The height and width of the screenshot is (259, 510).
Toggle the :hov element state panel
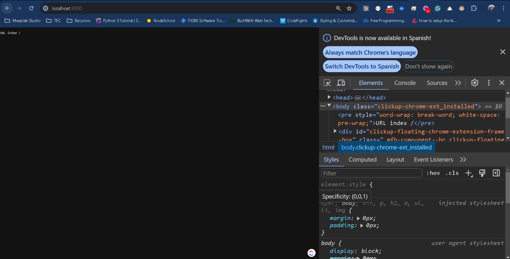click(433, 173)
